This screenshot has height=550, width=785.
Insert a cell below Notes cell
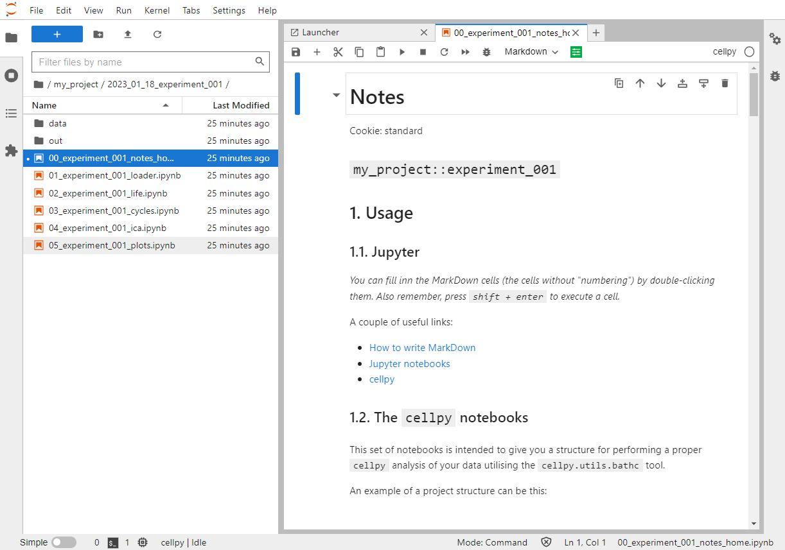(x=703, y=83)
